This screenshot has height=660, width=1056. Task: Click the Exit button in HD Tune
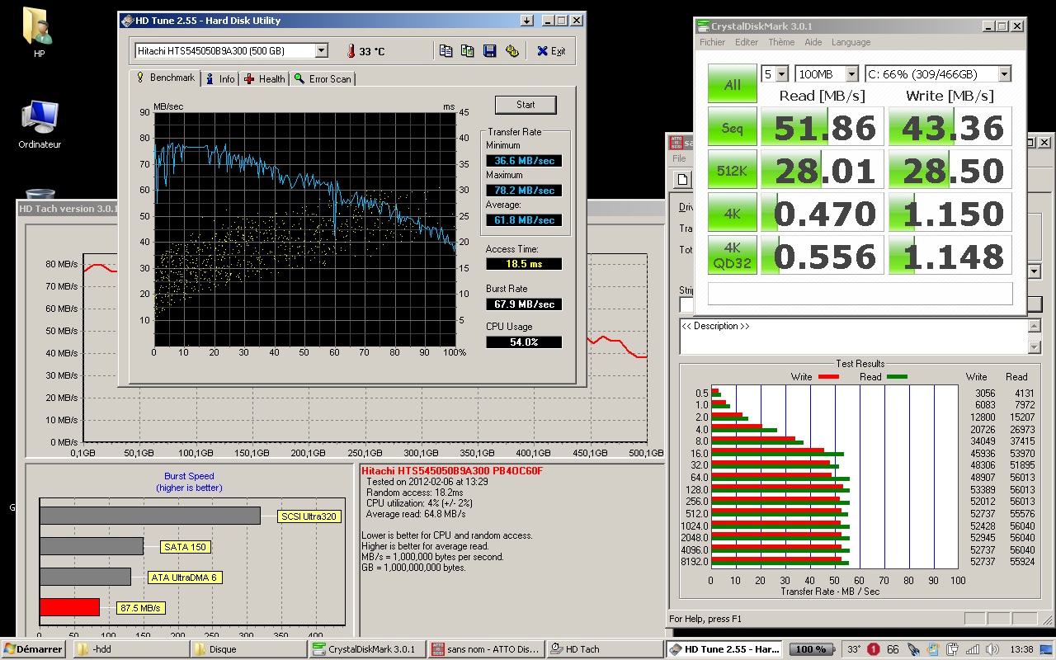tap(551, 51)
